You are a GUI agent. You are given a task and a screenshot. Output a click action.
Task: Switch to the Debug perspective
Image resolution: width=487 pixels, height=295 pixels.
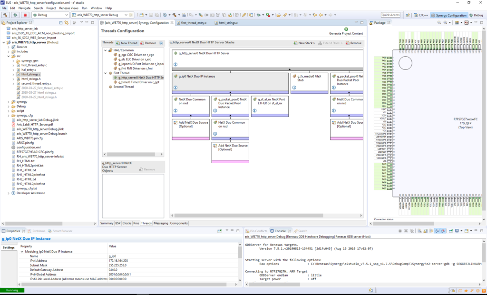(477, 15)
